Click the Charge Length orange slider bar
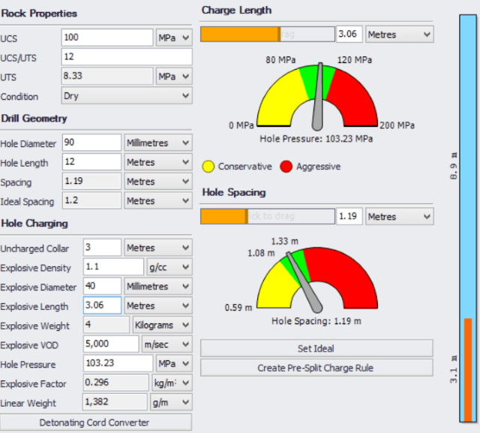The width and height of the screenshot is (480, 433). point(241,35)
